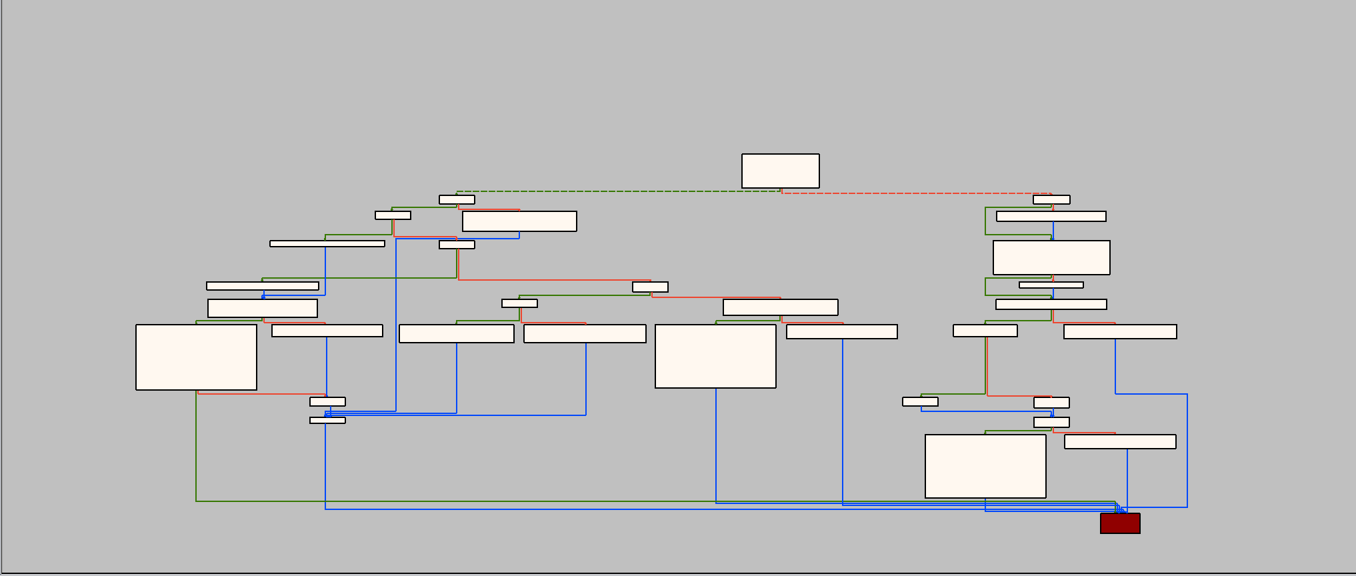1356x576 pixels.
Task: Click the wide node just left of the central large block
Action: (585, 333)
